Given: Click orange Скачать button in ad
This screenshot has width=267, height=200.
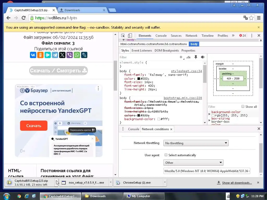Looking at the screenshot, I should [34, 126].
